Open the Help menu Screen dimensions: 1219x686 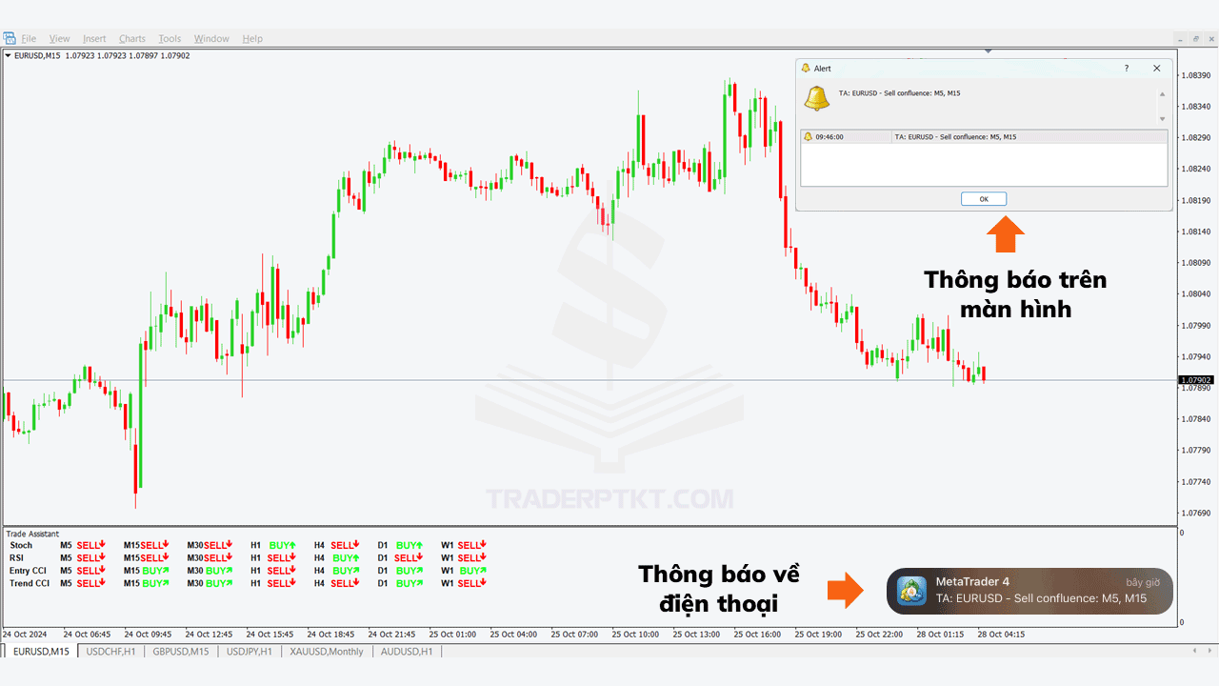click(252, 39)
